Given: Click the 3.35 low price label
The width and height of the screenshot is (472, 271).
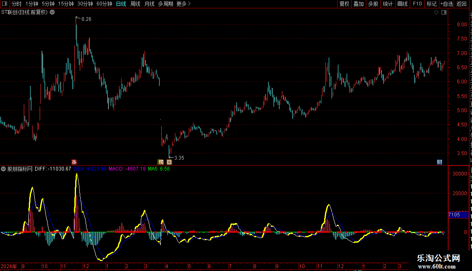Looking at the screenshot, I should click(179, 158).
